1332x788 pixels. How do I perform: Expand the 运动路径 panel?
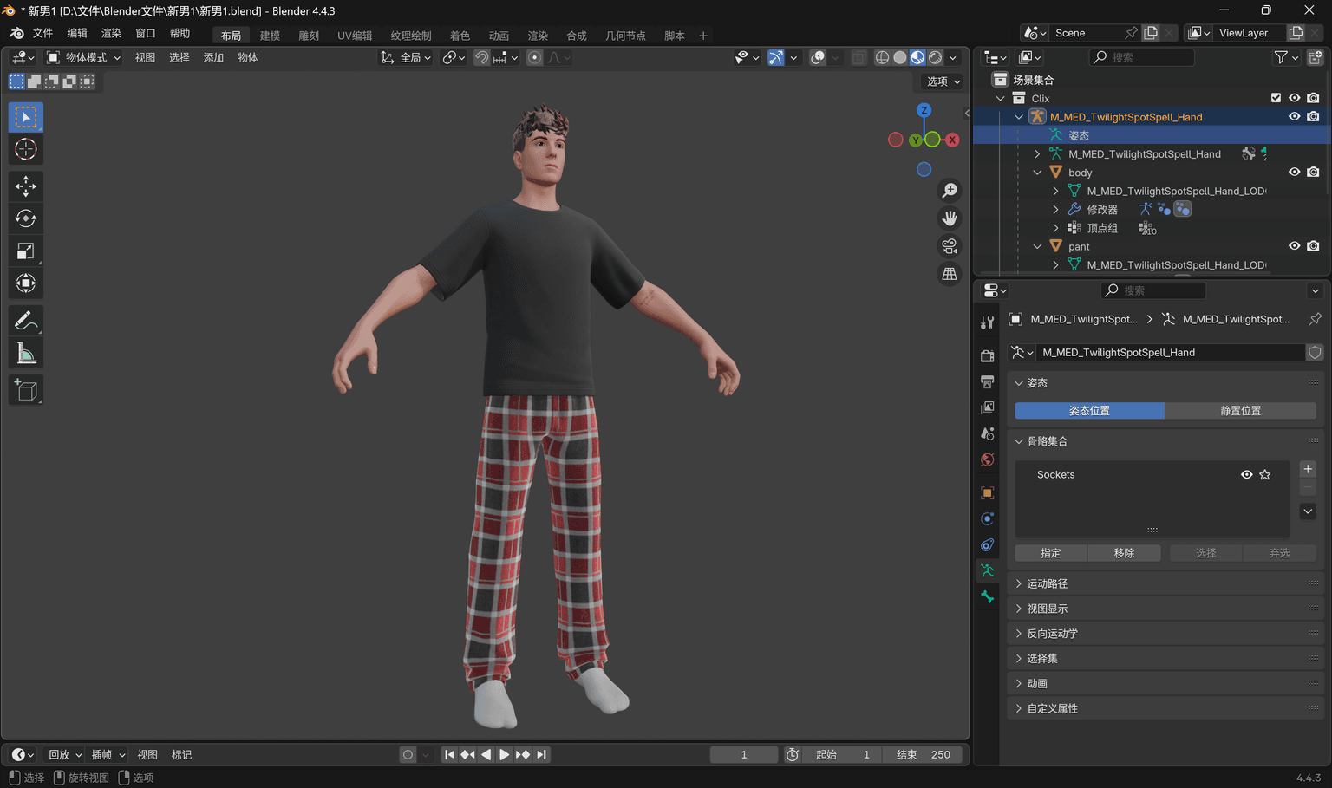(x=1166, y=583)
